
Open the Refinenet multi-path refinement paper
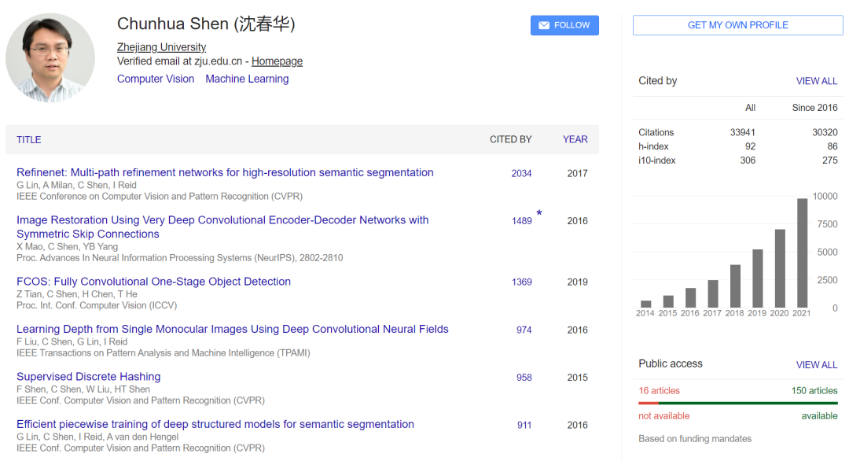225,172
